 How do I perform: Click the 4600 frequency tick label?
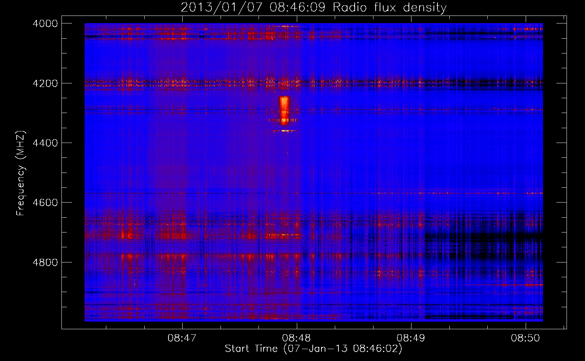(45, 203)
